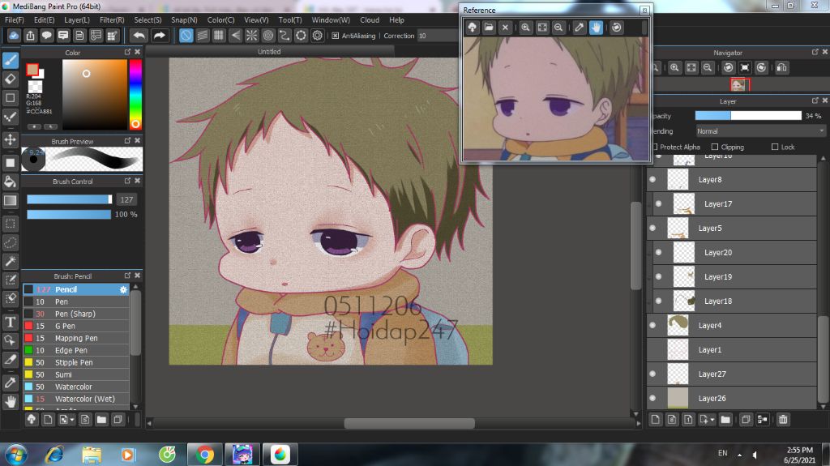
Task: Enable crisscross snap grid
Action: click(x=219, y=36)
